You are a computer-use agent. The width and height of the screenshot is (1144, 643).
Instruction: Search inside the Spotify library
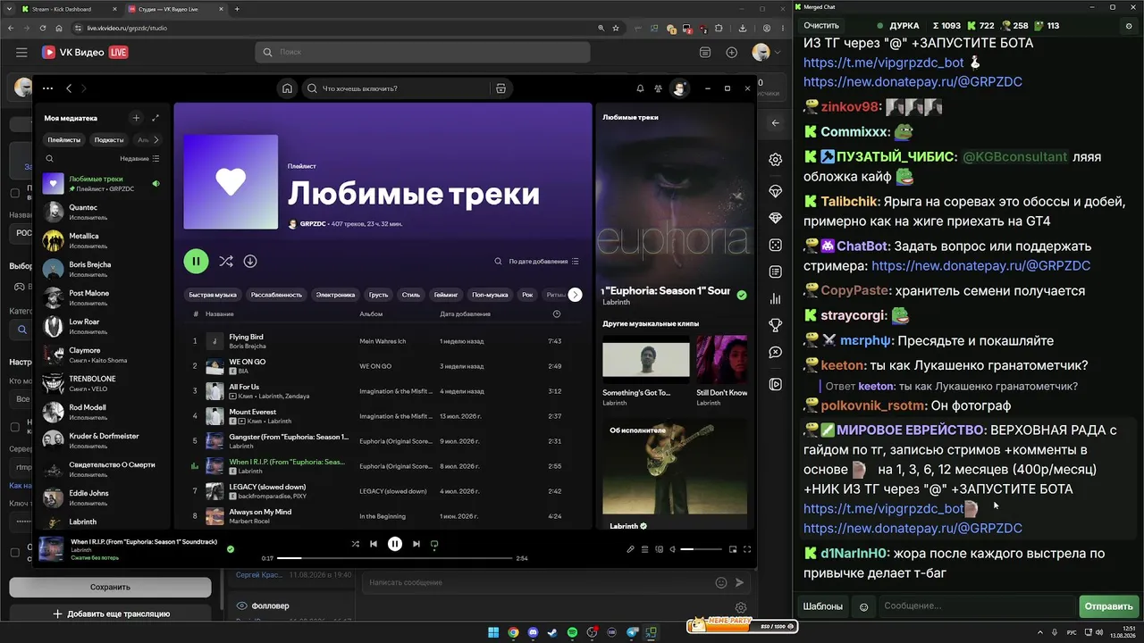[50, 158]
